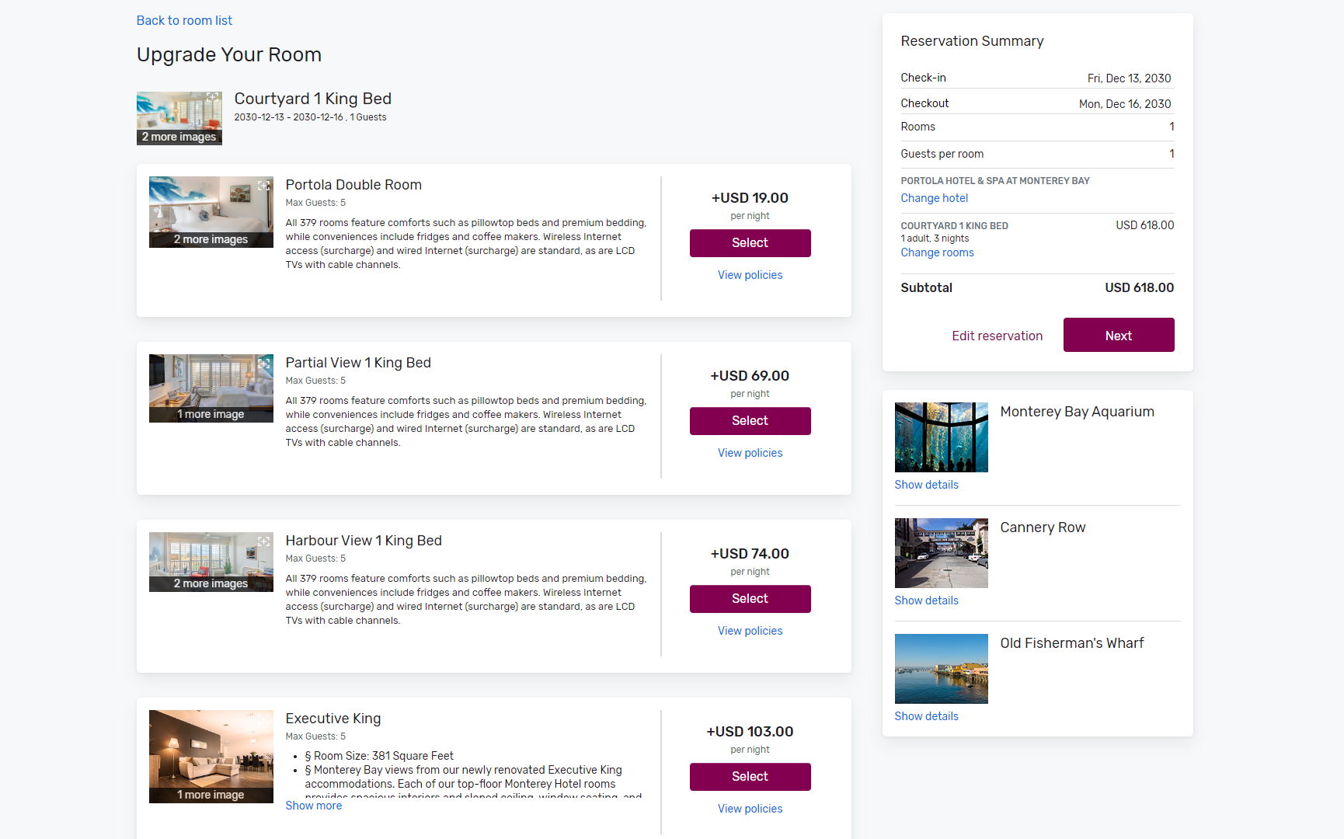Viewport: 1344px width, 839px height.
Task: Click the Change hotel link
Action: pos(934,198)
